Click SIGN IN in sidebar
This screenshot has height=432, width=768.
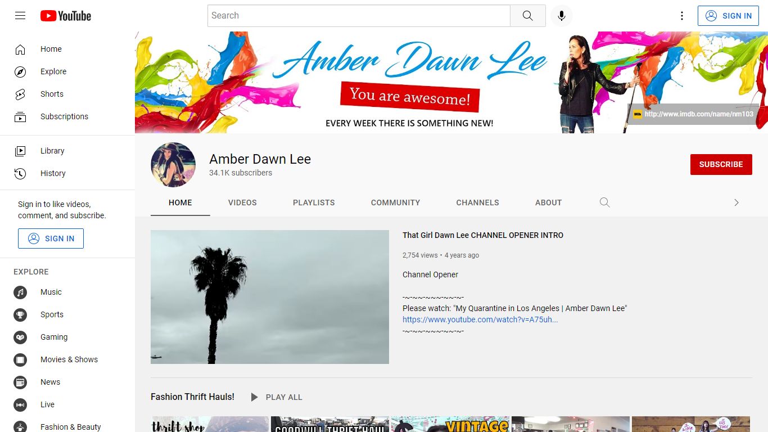click(51, 238)
